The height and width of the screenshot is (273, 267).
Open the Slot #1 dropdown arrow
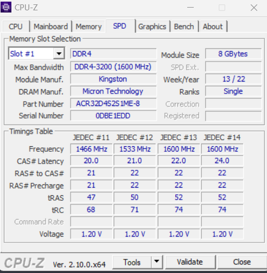pos(59,53)
